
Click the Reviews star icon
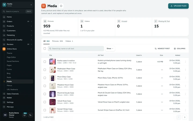pos(4,44)
